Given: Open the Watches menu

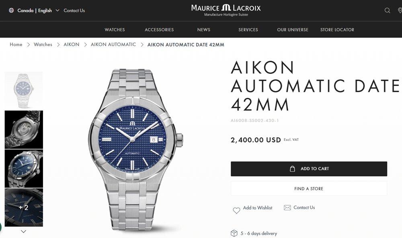Looking at the screenshot, I should tap(115, 30).
